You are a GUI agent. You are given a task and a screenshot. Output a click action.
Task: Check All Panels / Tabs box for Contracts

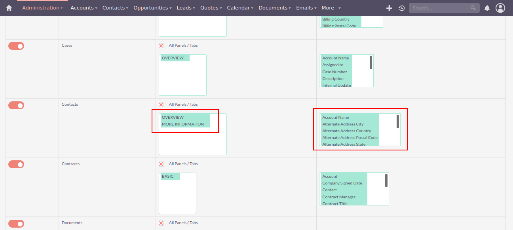pyautogui.click(x=161, y=164)
